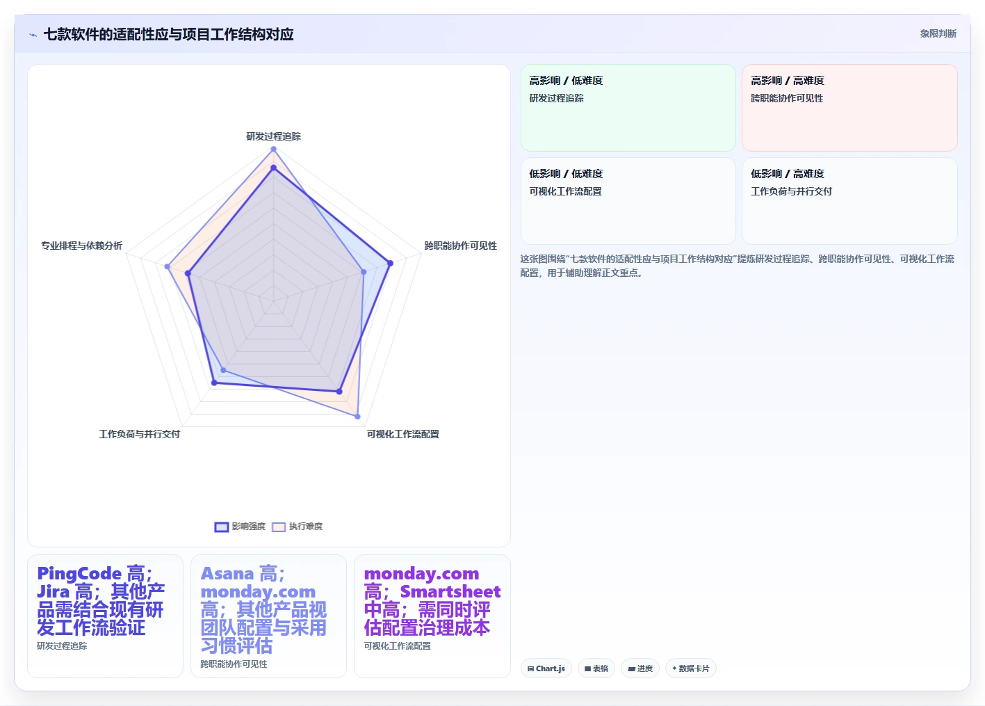Viewport: 985px width, 706px height.
Task: Select the Chart.js tag chip
Action: coord(546,668)
